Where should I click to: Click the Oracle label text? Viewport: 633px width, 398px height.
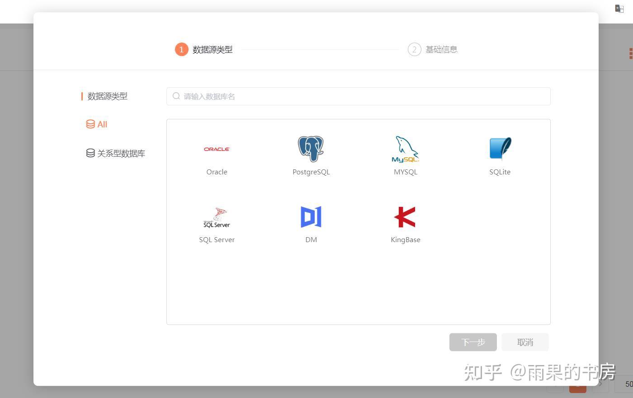[217, 172]
